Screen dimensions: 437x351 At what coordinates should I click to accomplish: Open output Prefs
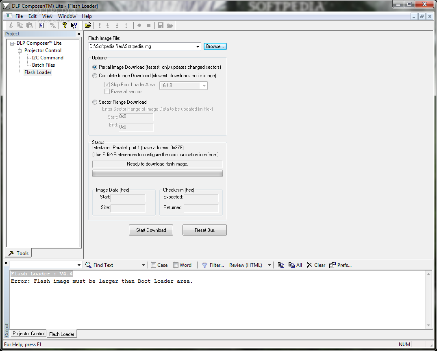(340, 265)
